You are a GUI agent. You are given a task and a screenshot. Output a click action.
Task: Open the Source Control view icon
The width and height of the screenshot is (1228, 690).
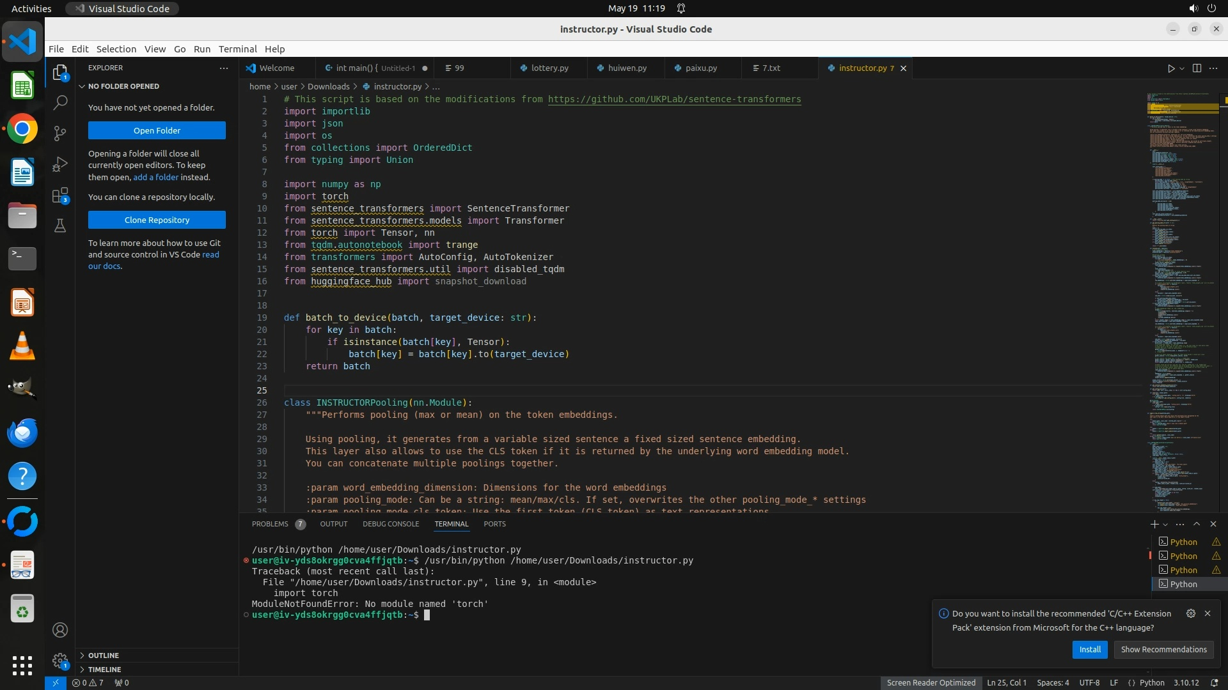click(60, 133)
